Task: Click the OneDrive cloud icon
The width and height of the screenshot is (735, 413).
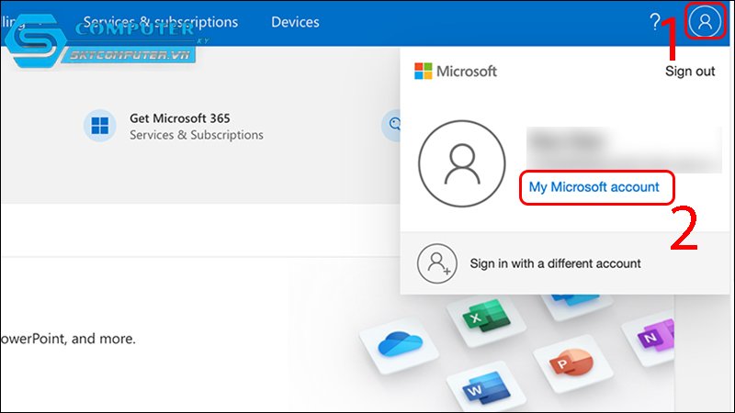Action: (400, 345)
